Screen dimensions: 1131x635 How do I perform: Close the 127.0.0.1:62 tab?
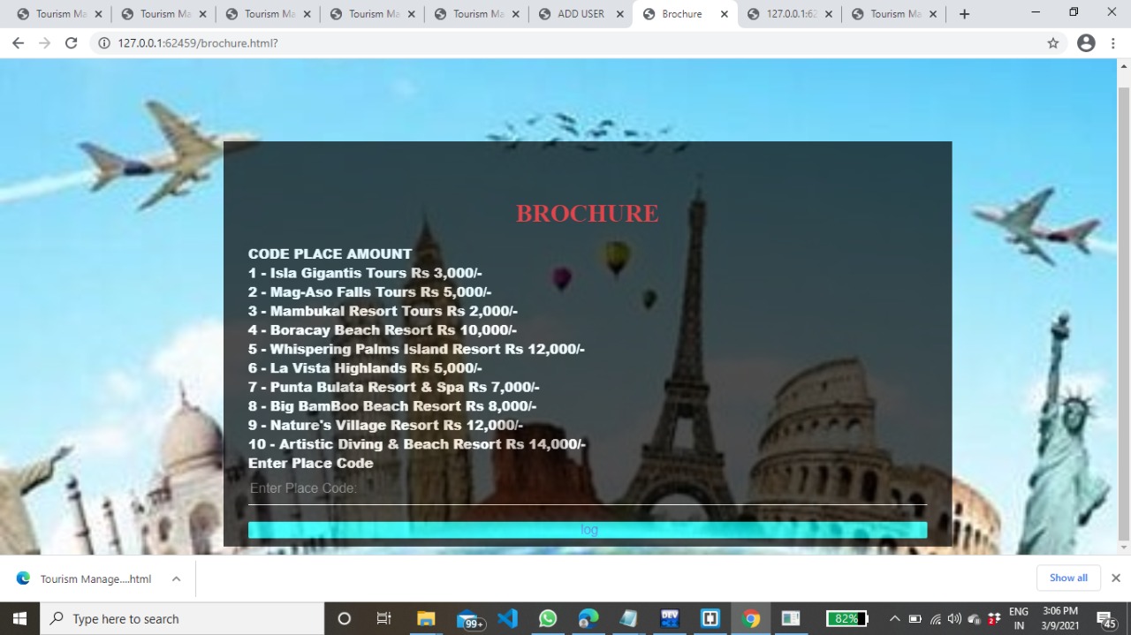(828, 14)
